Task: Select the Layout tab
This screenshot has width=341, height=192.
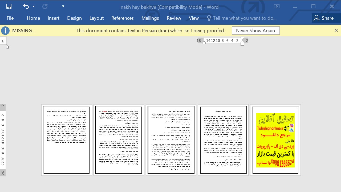Action: pyautogui.click(x=96, y=18)
